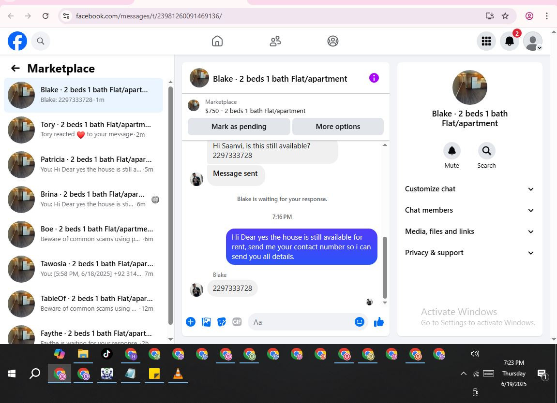Open the Boe conversation in the list
The height and width of the screenshot is (403, 557).
pos(84,234)
